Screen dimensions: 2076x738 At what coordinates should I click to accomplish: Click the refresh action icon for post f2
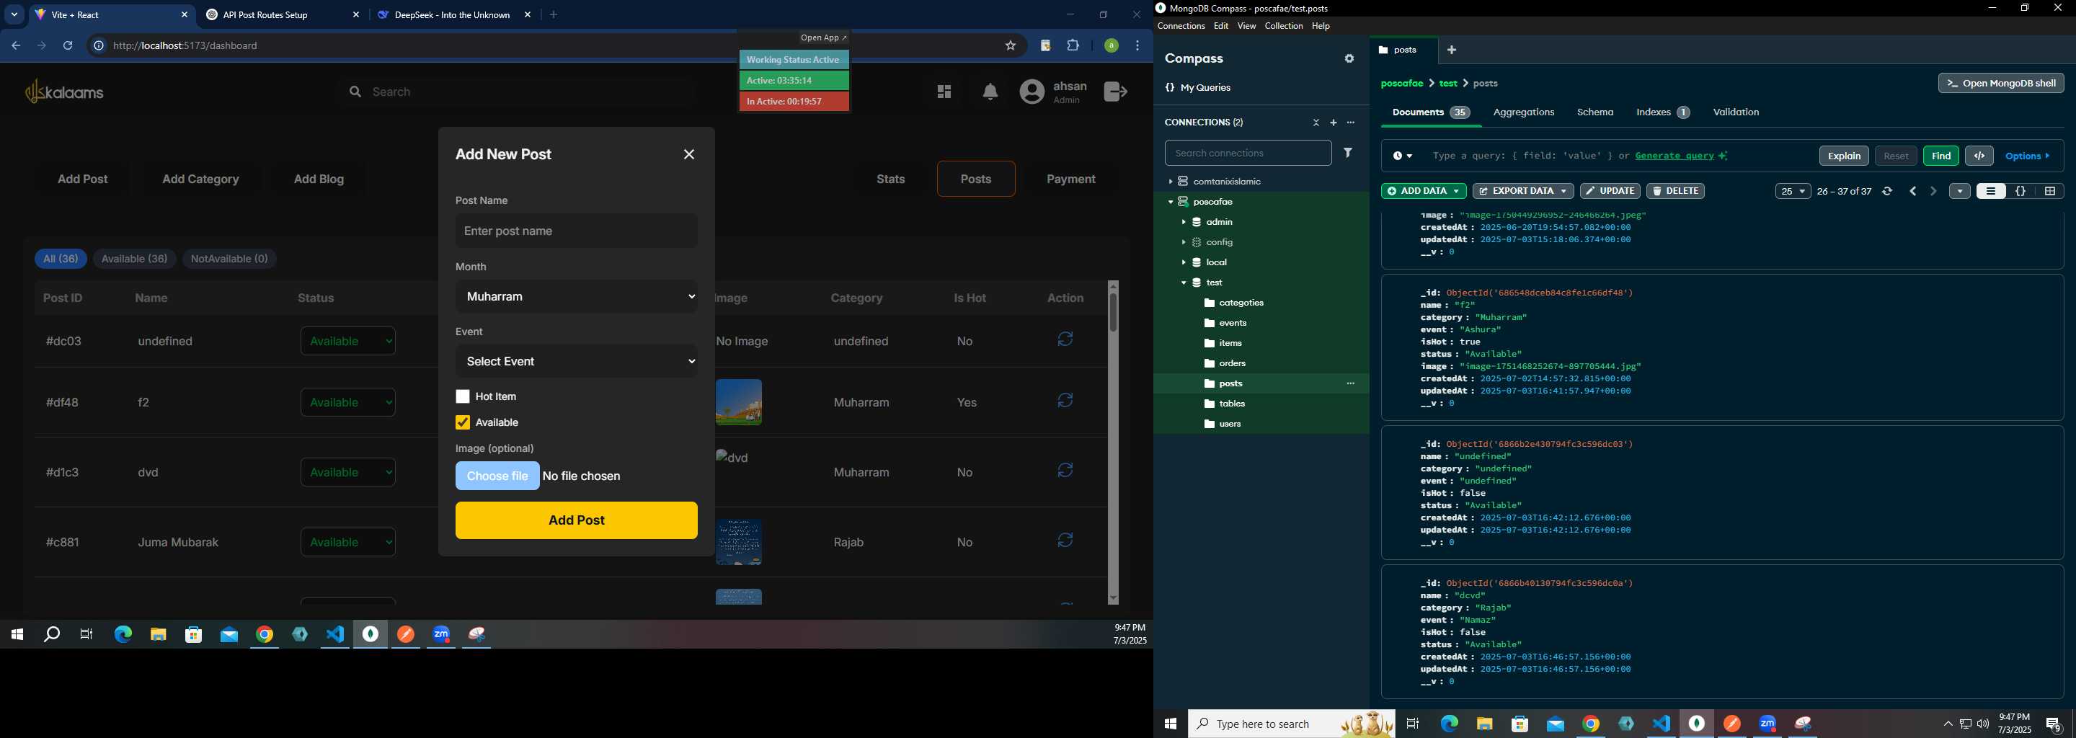[1065, 401]
